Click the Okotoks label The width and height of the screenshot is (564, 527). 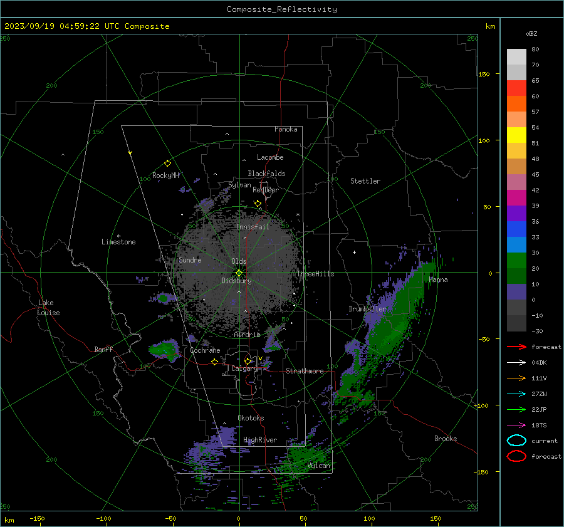tap(251, 418)
